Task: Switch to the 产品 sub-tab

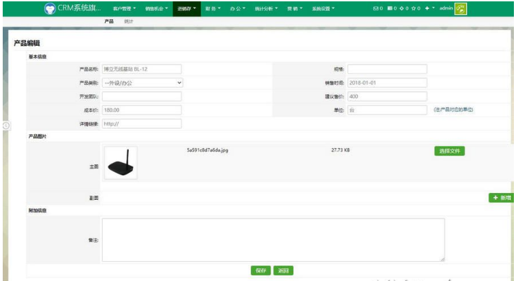Action: pyautogui.click(x=108, y=21)
